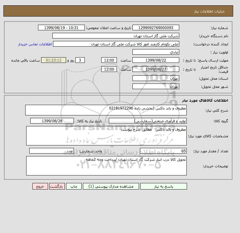
Task: Click goods specification box مطابق شرح پیوست
Action: click(106, 136)
